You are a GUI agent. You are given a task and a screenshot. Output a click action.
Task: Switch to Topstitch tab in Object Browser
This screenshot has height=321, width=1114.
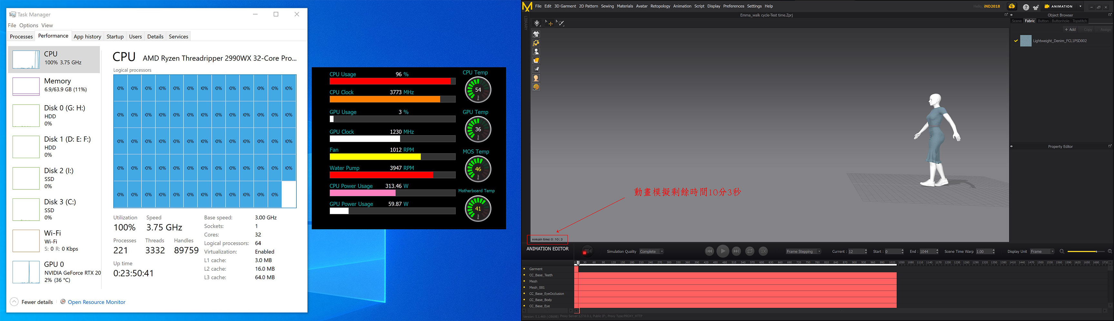tap(1079, 21)
